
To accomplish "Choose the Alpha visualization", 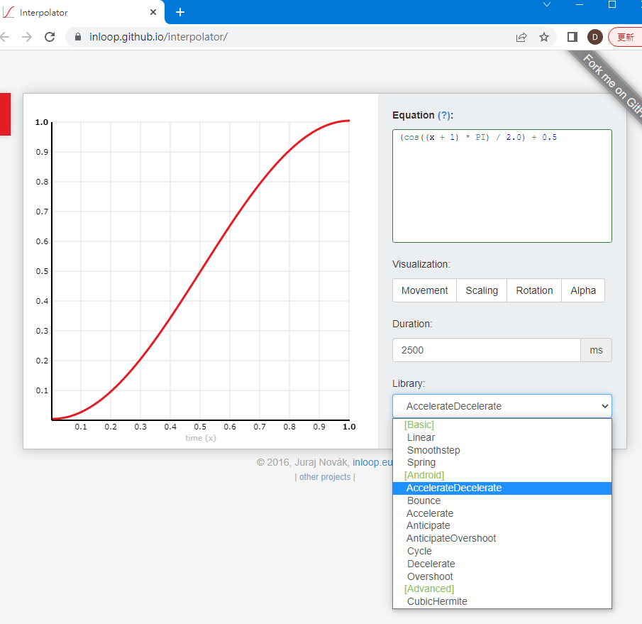I will pos(583,290).
